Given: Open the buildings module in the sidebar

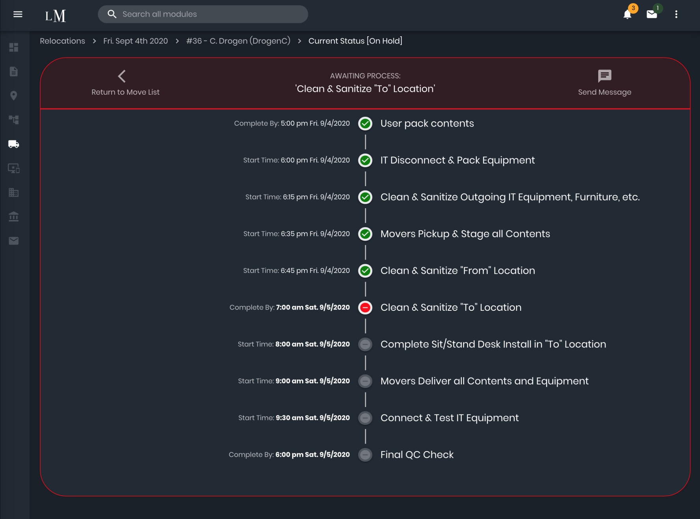Looking at the screenshot, I should click(14, 192).
